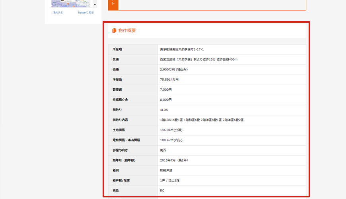Click the 4LDK layout value
Image resolution: width=346 pixels, height=199 pixels.
(x=165, y=110)
